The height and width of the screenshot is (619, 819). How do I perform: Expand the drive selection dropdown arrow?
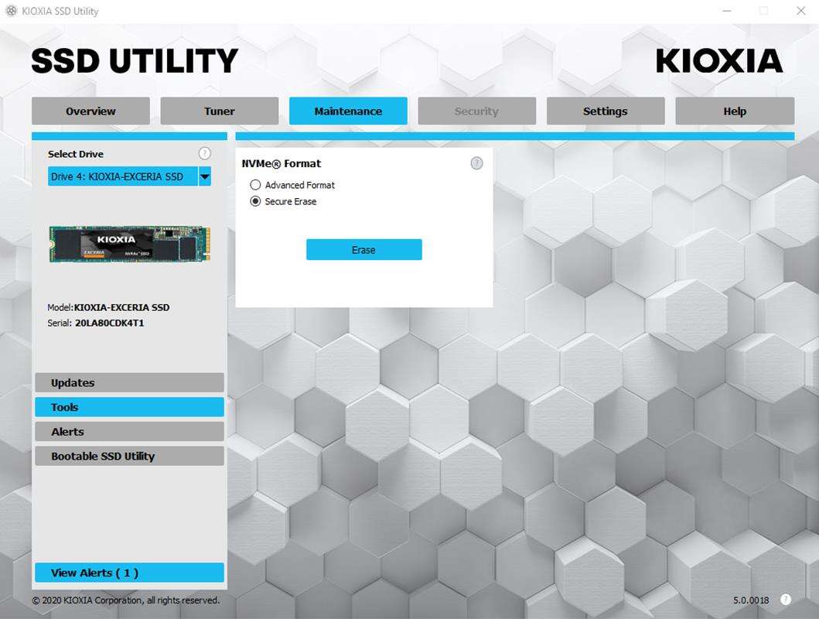pyautogui.click(x=205, y=176)
